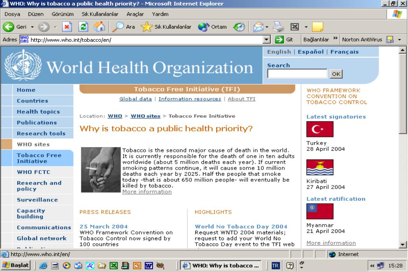Click More information under tobacco paragraph
This screenshot has height=272, width=408.
pos(147,192)
